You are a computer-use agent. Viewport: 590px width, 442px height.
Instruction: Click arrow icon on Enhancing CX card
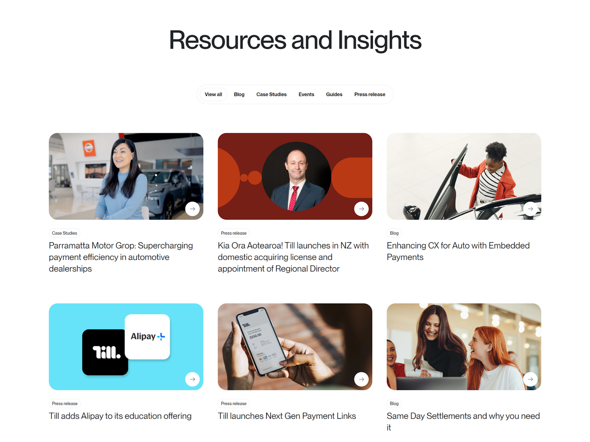[530, 209]
